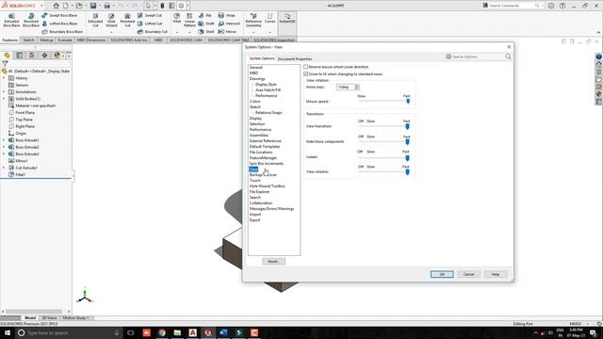Screen dimensions: 603x339
Task: Click the tree filter funnel icon
Action: 5,63
